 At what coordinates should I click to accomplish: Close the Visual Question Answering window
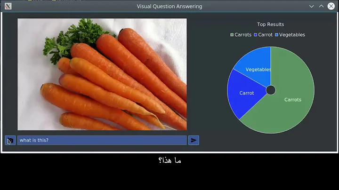click(x=331, y=6)
